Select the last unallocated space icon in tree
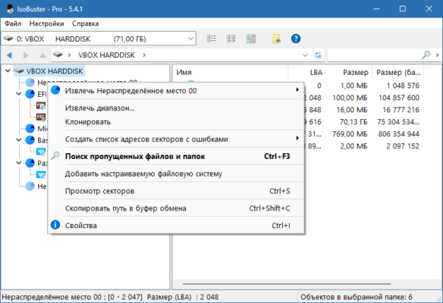 pyautogui.click(x=30, y=186)
